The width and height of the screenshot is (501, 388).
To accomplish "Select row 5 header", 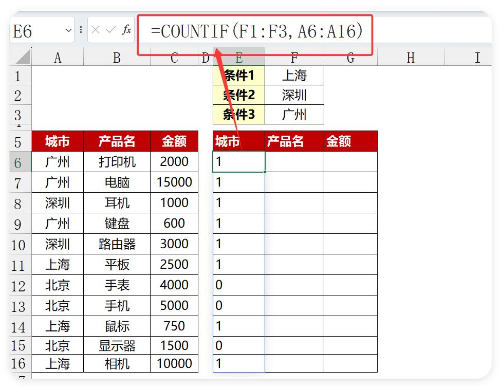I will pos(21,141).
